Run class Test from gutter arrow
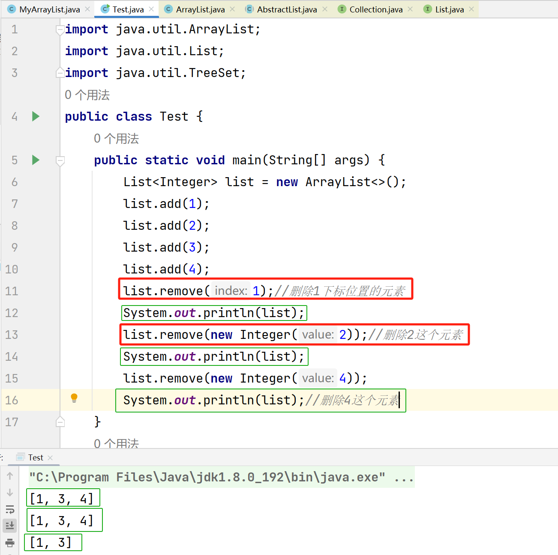 click(x=36, y=116)
